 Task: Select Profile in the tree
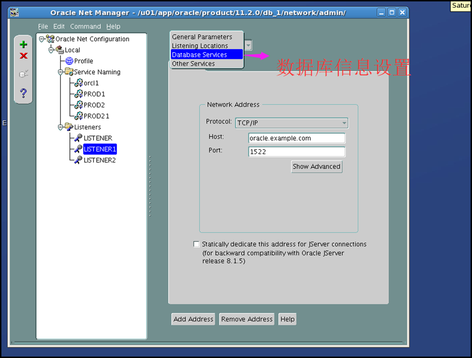pos(84,61)
